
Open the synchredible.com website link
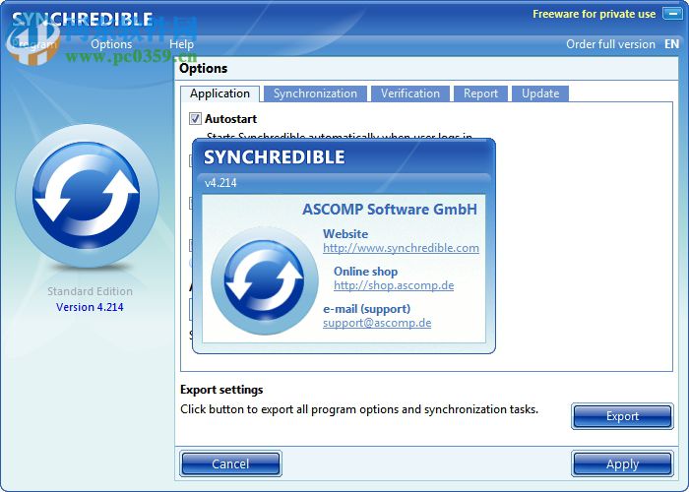click(x=401, y=248)
